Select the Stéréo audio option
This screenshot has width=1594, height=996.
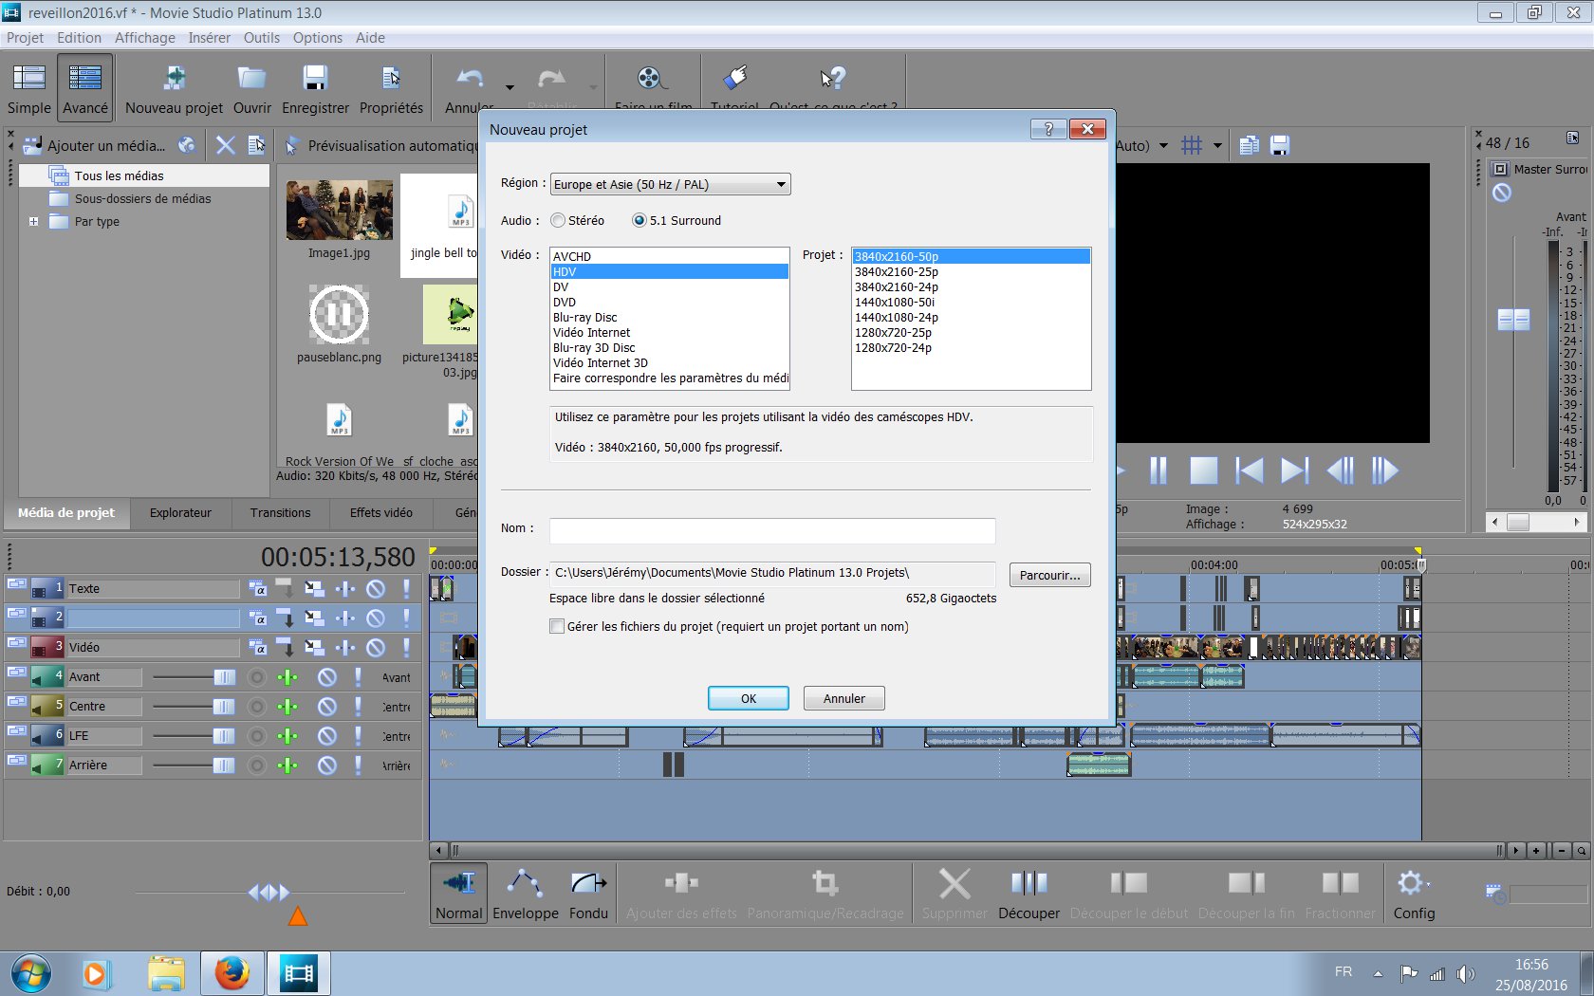point(558,220)
